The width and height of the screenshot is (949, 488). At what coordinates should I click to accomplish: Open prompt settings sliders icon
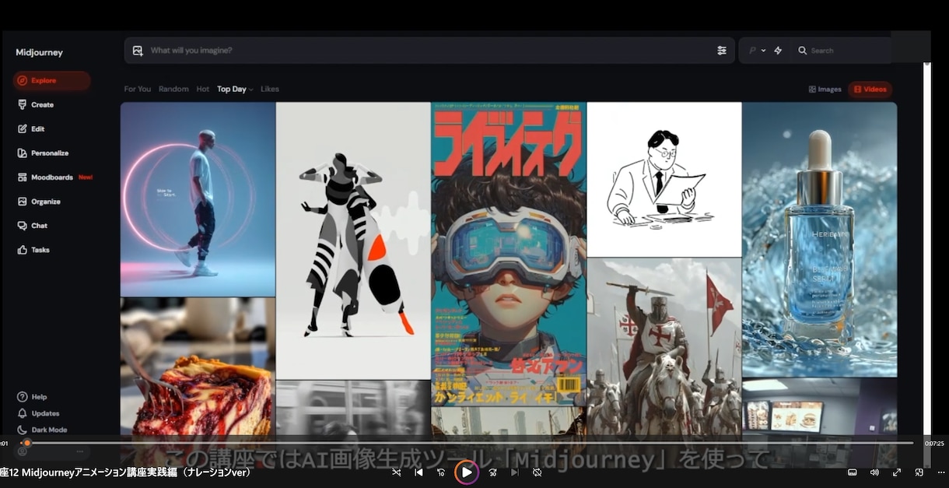point(722,51)
